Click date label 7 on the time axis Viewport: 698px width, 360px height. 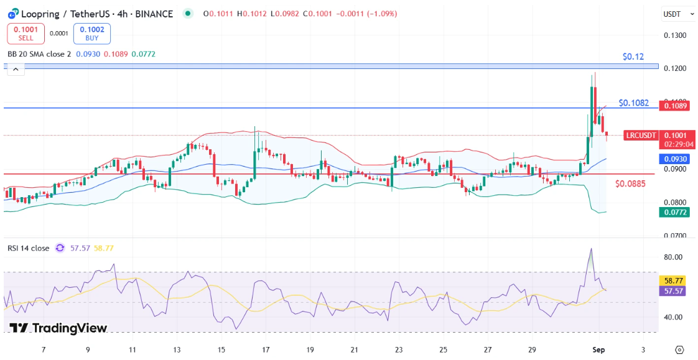[43, 349]
